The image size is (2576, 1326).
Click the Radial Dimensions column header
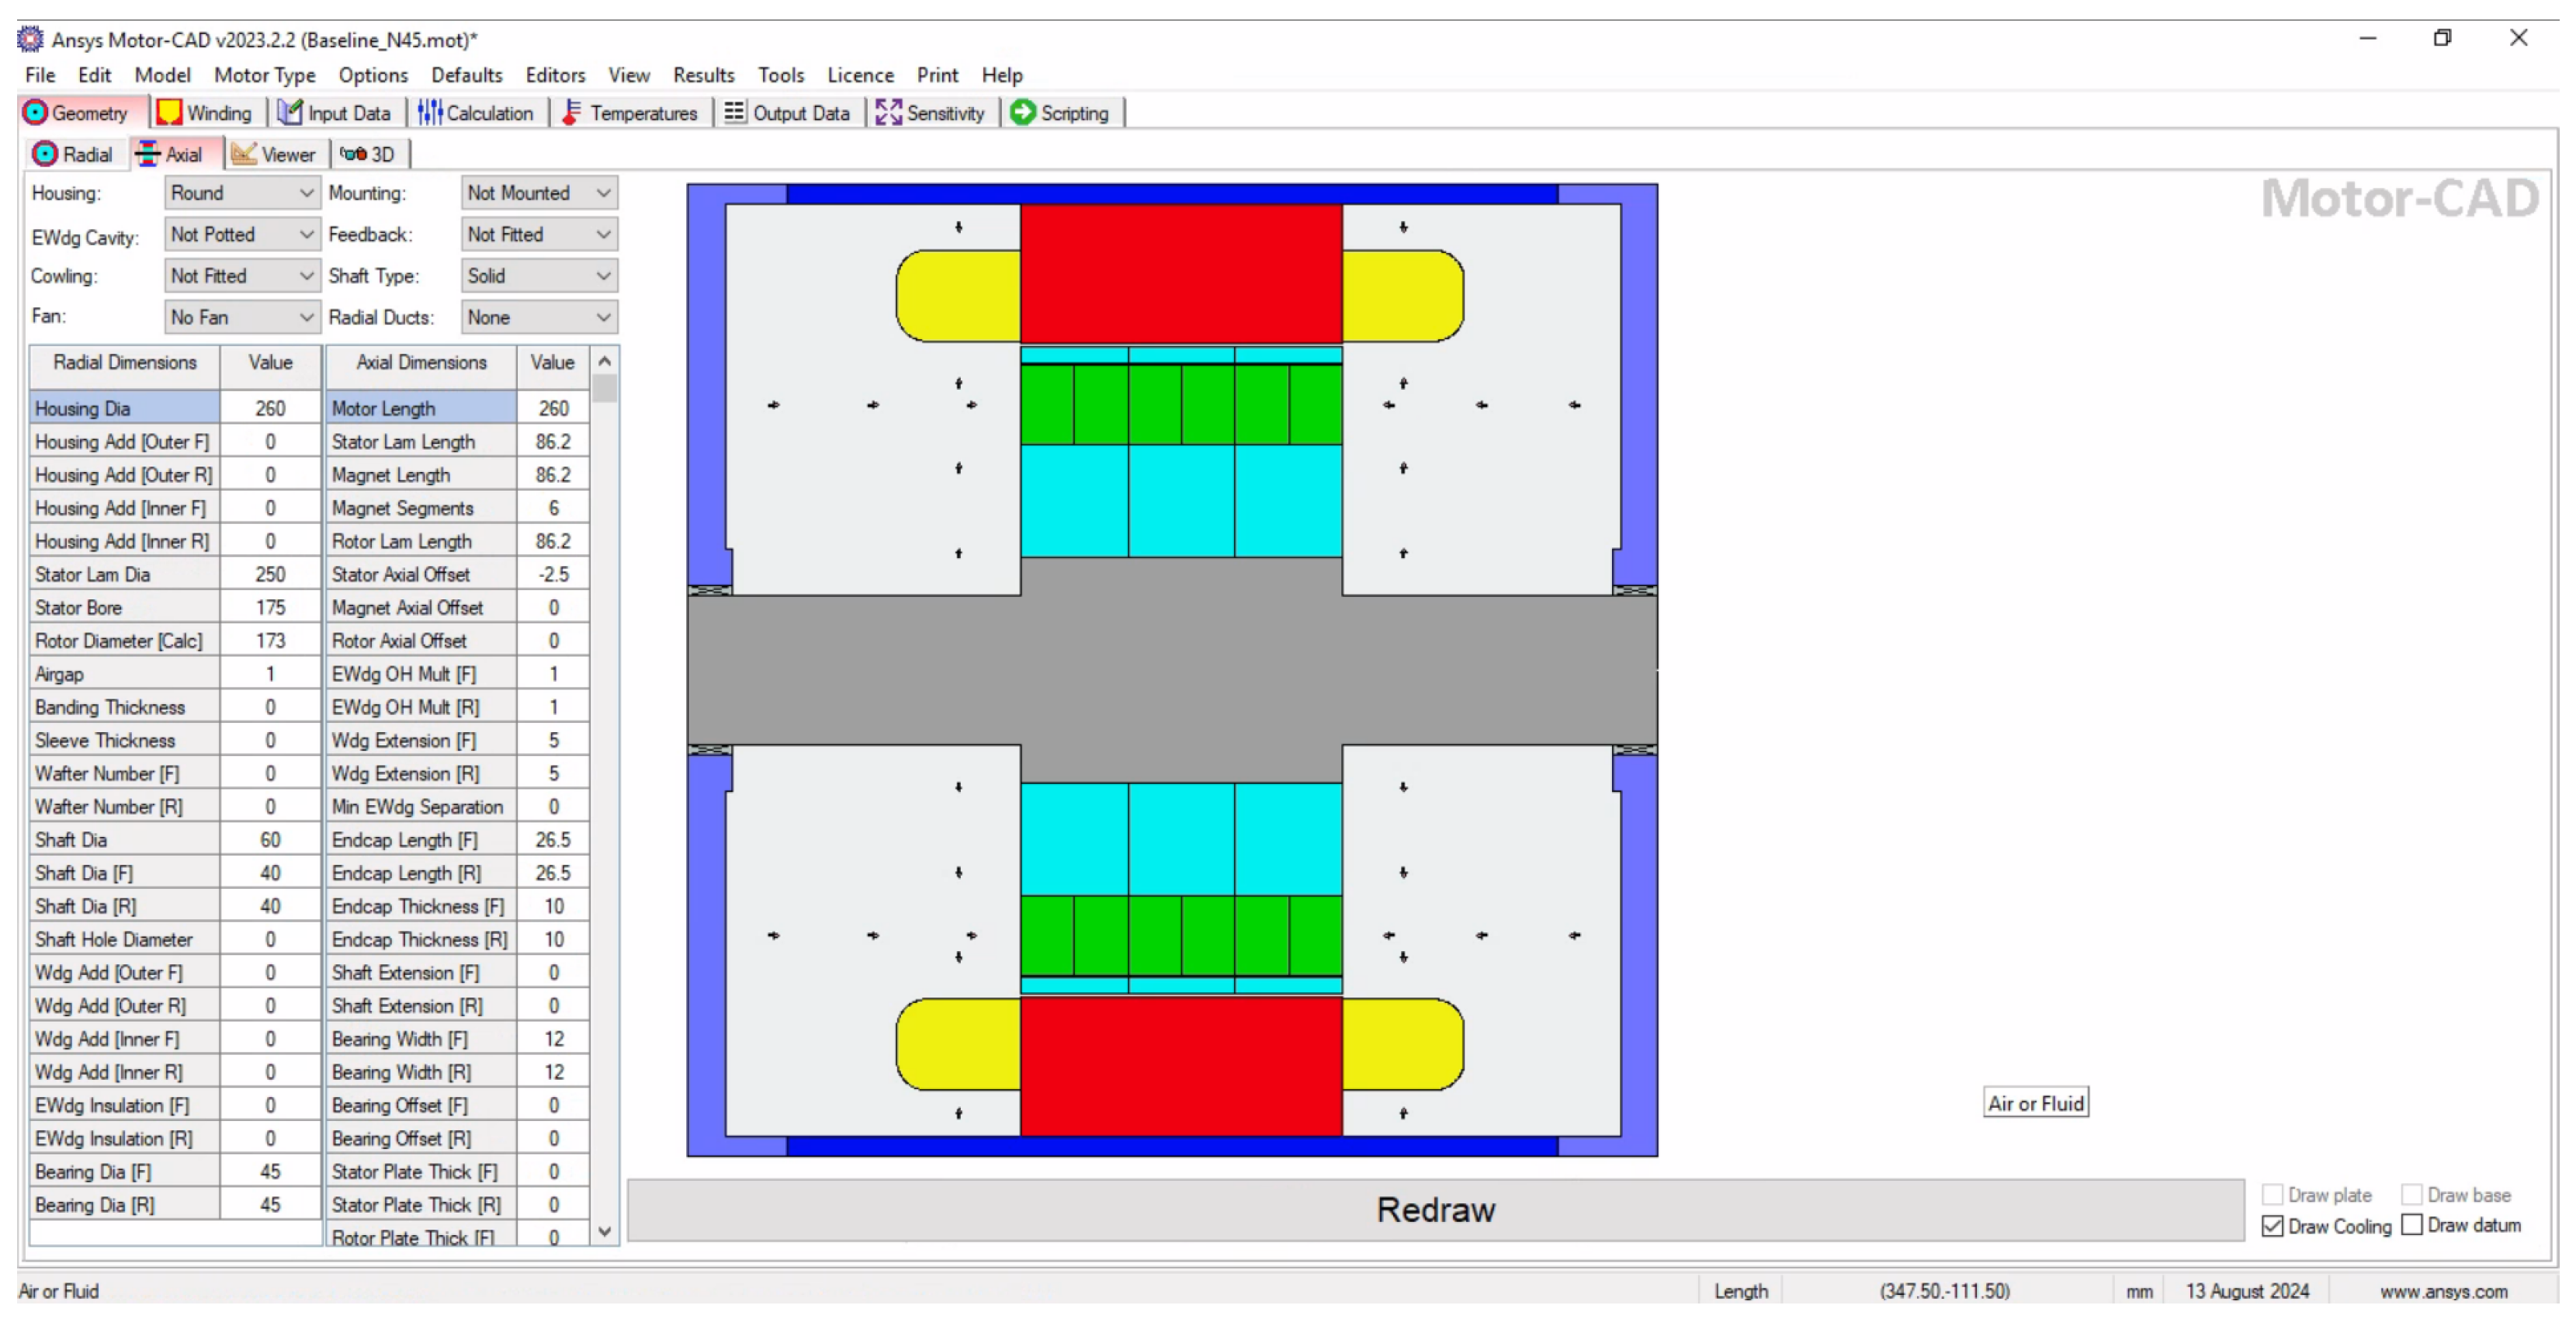(125, 363)
